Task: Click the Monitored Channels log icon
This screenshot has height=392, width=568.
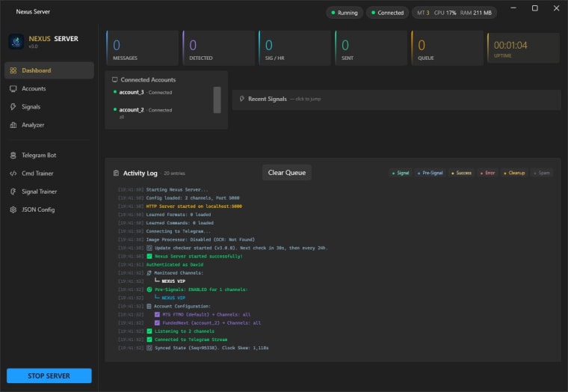Action: coord(149,273)
